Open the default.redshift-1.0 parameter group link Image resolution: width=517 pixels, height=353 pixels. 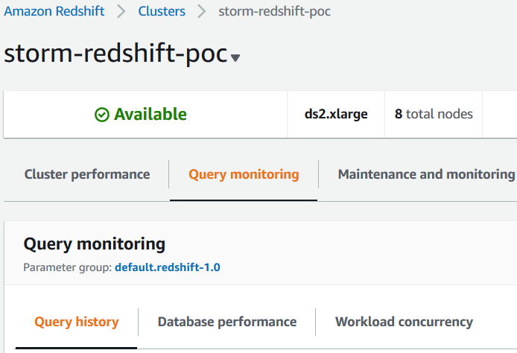(x=168, y=267)
